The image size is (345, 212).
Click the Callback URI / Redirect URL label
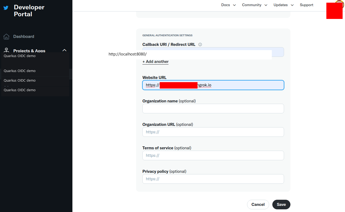[169, 45]
